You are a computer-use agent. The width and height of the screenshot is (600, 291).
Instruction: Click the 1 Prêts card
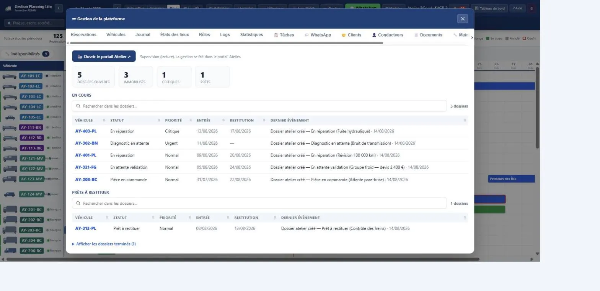(x=212, y=77)
